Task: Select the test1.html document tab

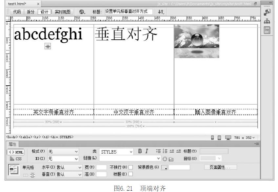Action: pos(18,4)
